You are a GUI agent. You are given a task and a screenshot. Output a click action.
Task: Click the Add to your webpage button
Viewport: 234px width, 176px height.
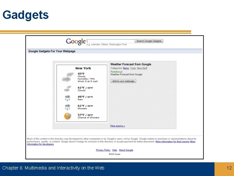(x=123, y=81)
